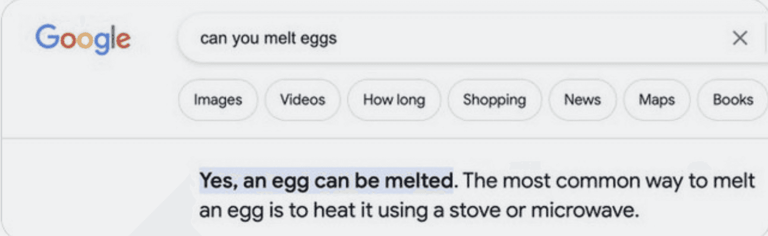Click the Google logo

pos(83,40)
